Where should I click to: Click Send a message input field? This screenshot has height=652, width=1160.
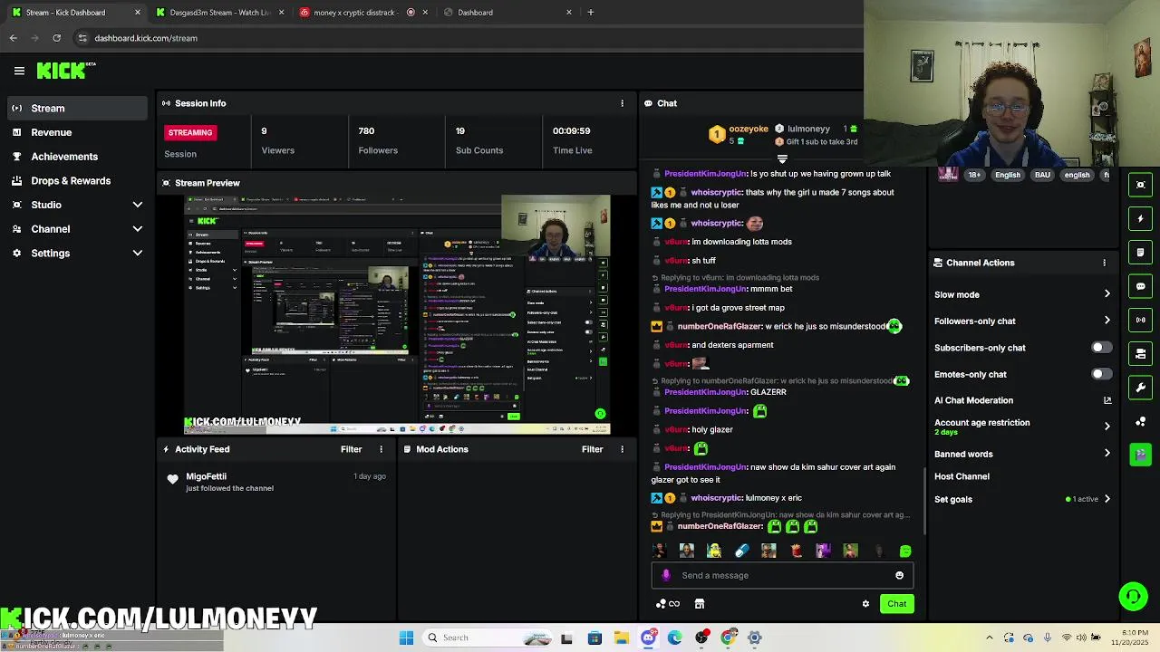tap(782, 575)
